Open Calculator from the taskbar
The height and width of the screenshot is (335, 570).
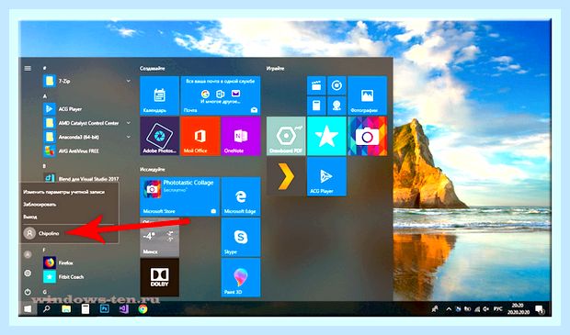point(85,309)
